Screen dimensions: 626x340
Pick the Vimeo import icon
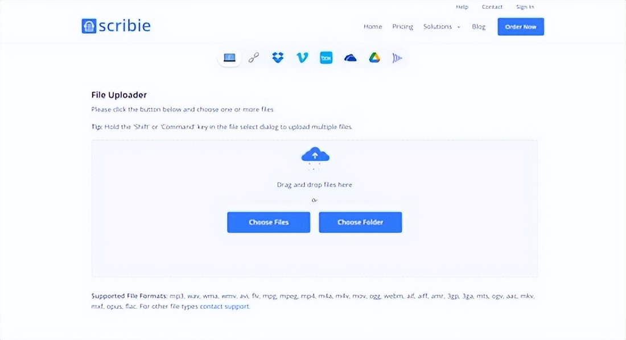tap(302, 57)
